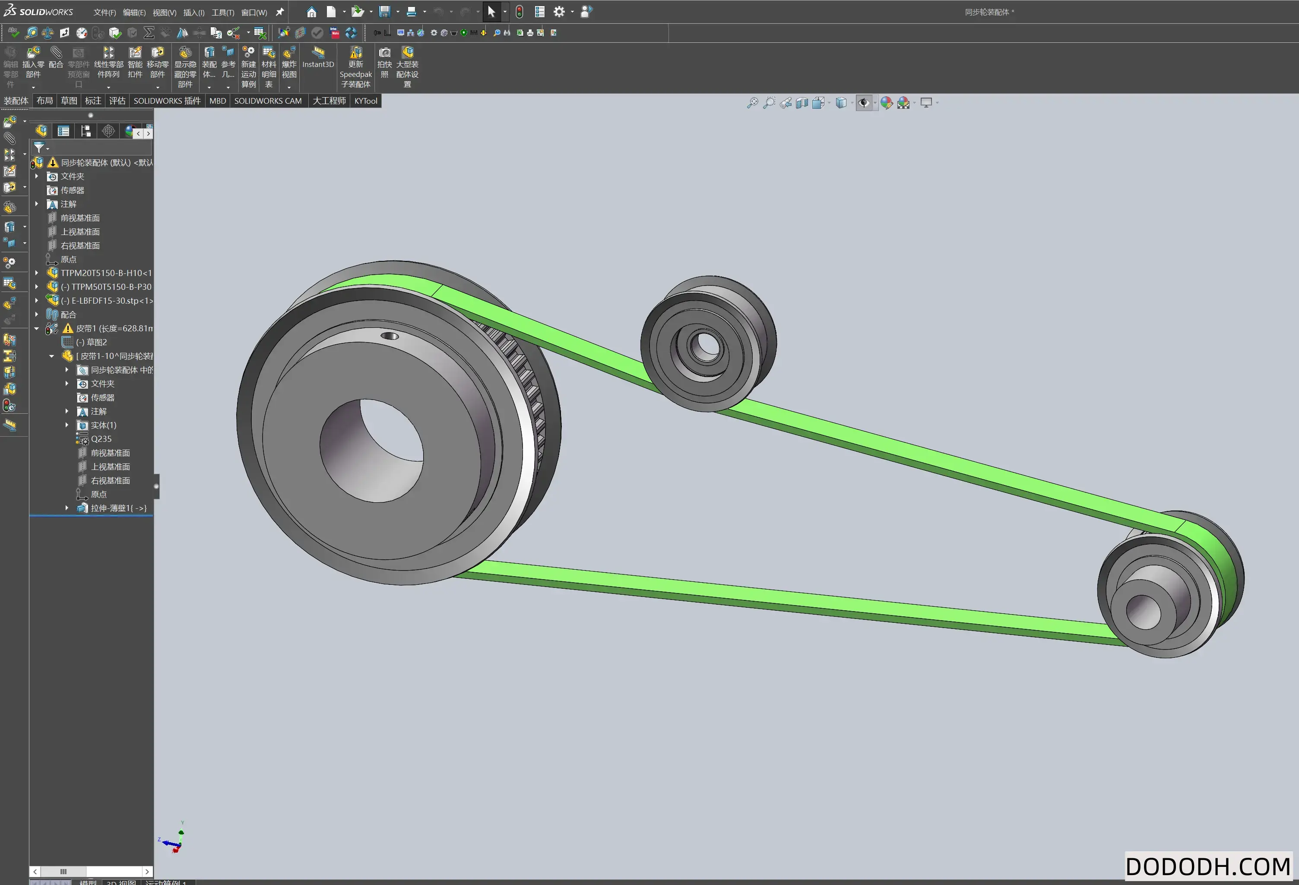This screenshot has height=885, width=1299.
Task: Switch to SOLIDWORKS CAM tab
Action: tap(268, 101)
